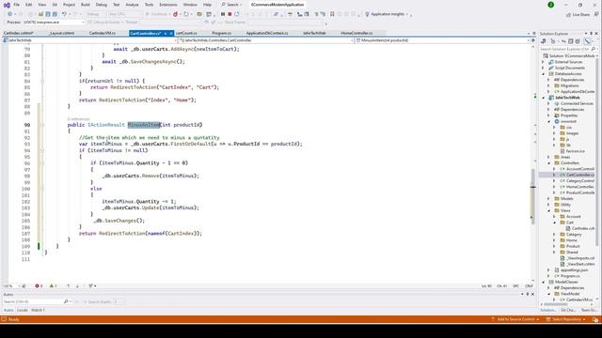Open the Debug menu
The height and width of the screenshot is (338, 602).
102,5
